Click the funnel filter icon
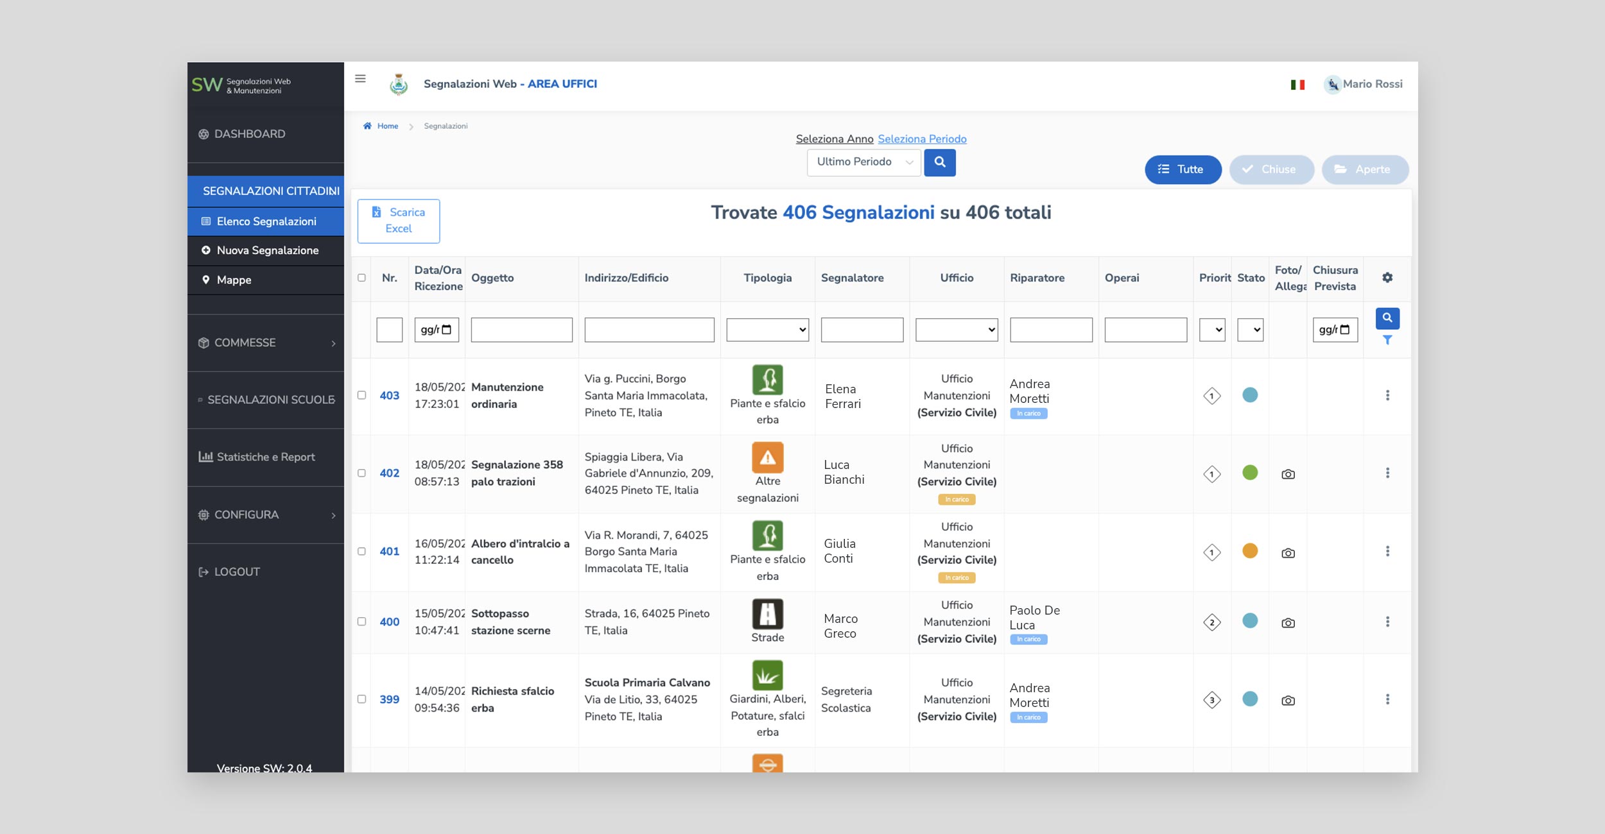 tap(1387, 341)
